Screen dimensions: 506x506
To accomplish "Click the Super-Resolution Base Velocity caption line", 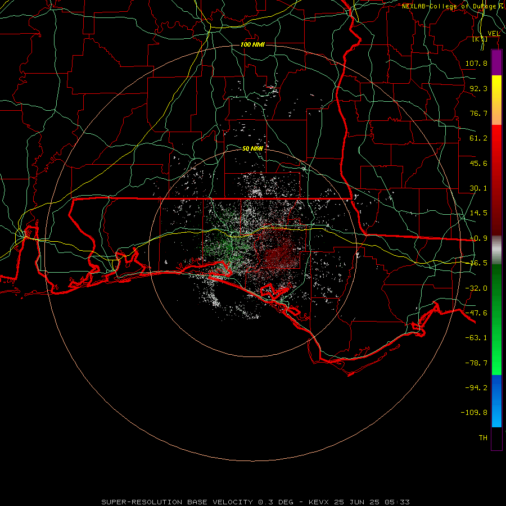I will click(256, 502).
